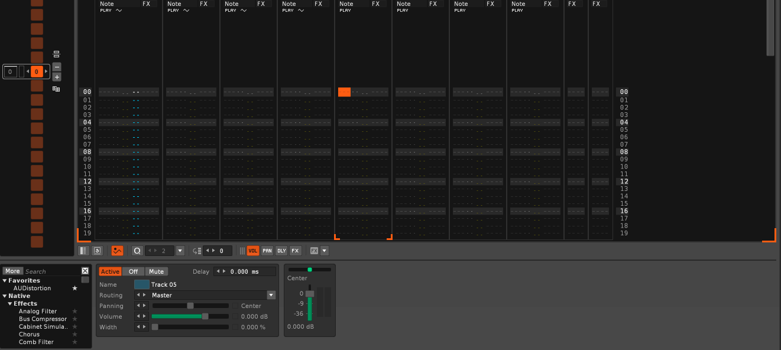Click the Mute button for Track 05
Viewport: 781px width, 350px height.
point(156,272)
